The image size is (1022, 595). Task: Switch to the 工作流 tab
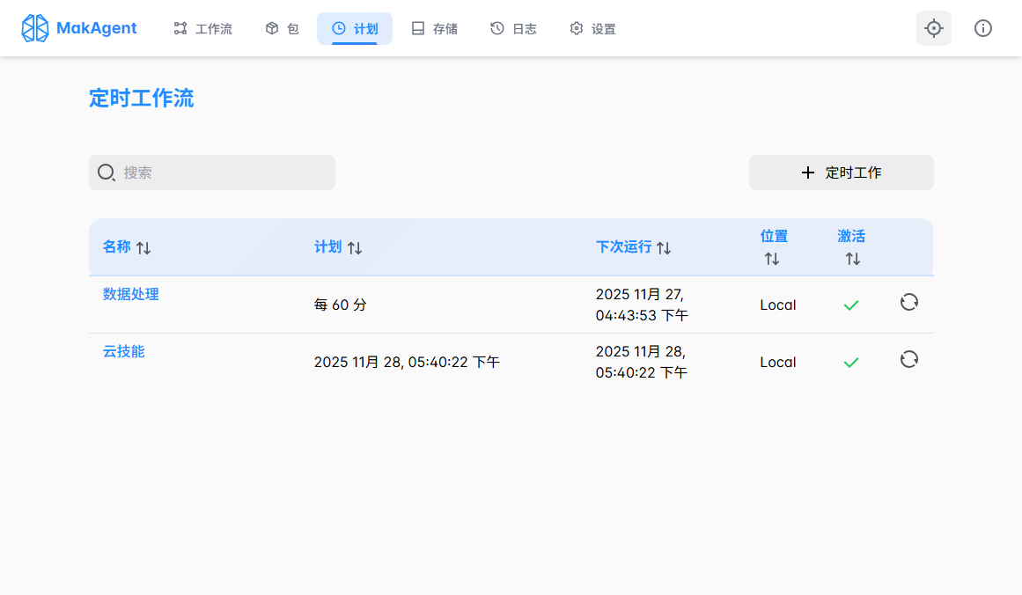click(202, 29)
